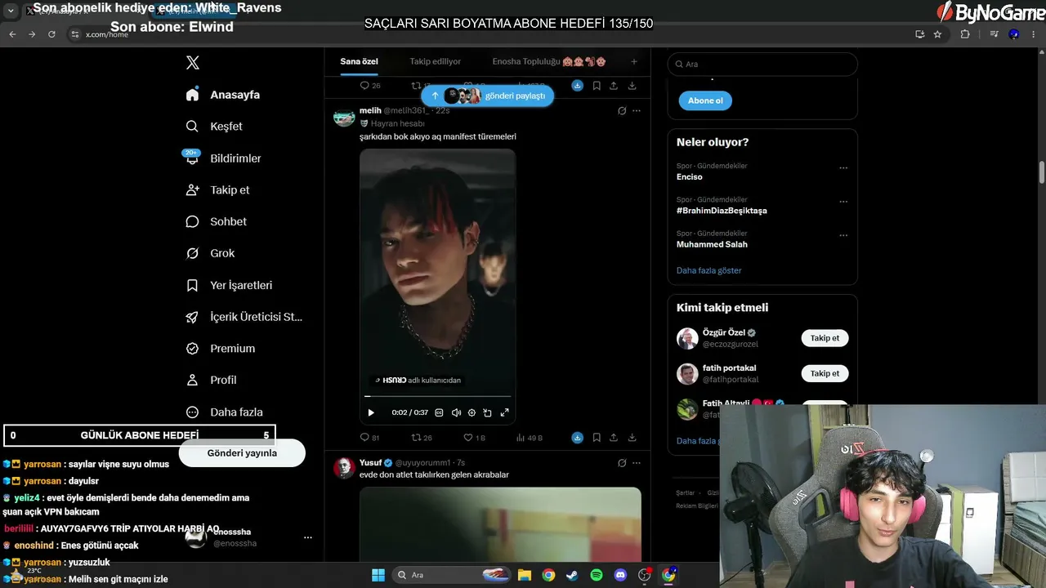Click blue download button on melih's post
Screen dimensions: 1046x588
578,438
